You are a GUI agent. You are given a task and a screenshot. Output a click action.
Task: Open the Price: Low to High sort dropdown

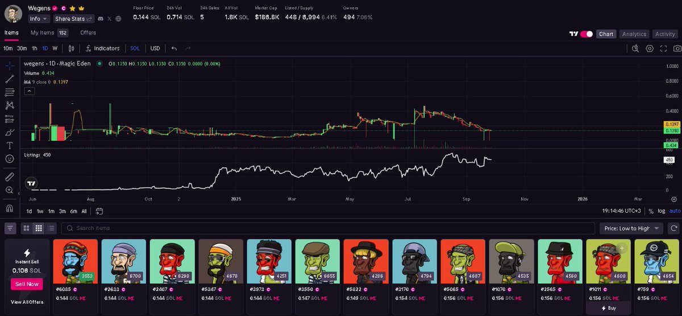click(x=631, y=228)
